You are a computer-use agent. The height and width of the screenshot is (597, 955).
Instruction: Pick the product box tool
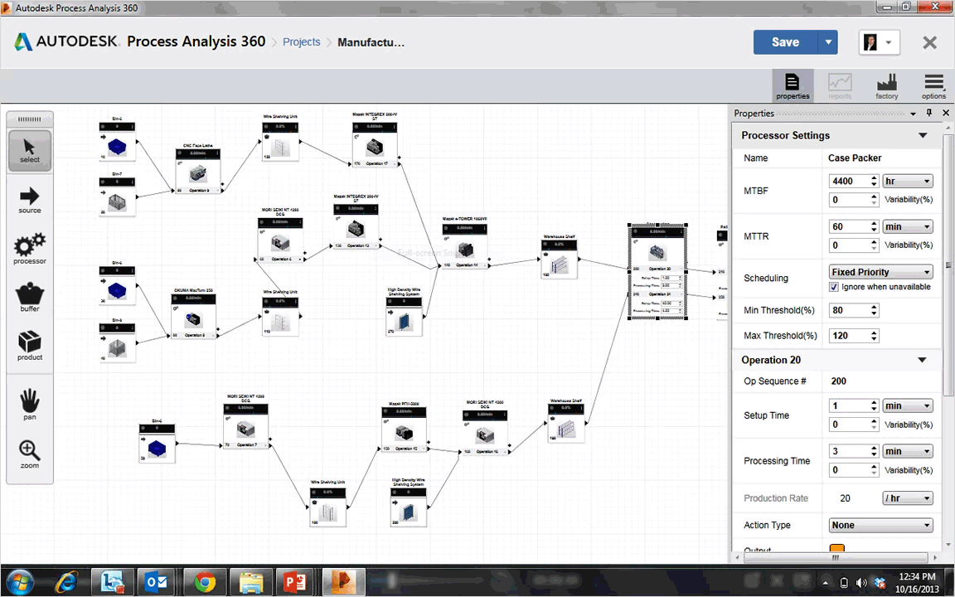29,346
